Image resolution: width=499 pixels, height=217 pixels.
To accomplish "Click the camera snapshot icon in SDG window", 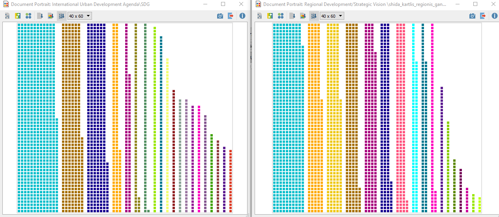I will [220, 16].
